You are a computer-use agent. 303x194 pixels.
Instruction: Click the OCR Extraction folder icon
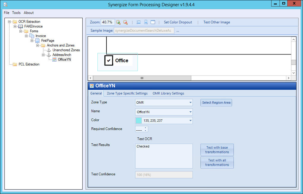pos(15,22)
